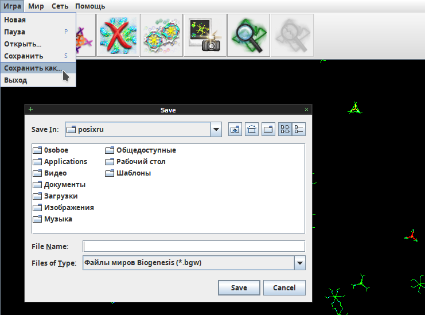Choose Открыть... menu entry
Screen dimensions: 425x315
[x=38, y=44]
